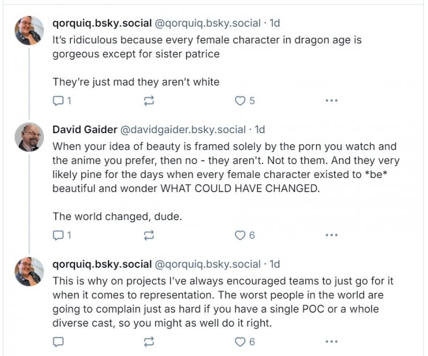Open the first post's 1d timestamp
Viewport: 428px width, 356px height.
[x=274, y=23]
